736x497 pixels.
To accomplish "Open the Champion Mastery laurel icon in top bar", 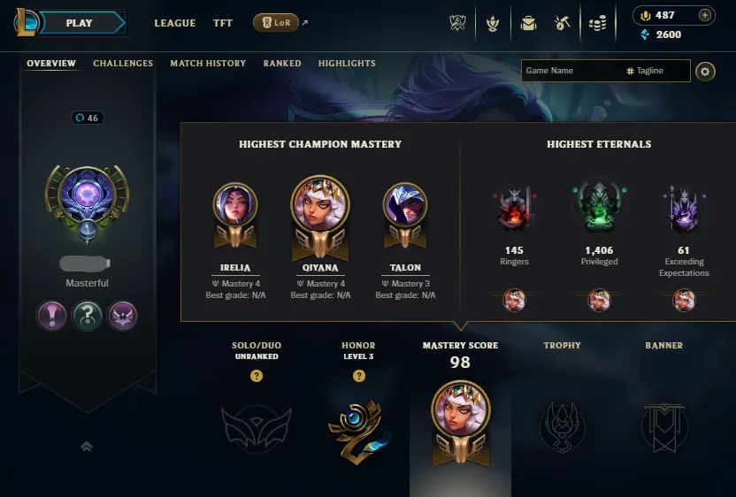I will (493, 23).
